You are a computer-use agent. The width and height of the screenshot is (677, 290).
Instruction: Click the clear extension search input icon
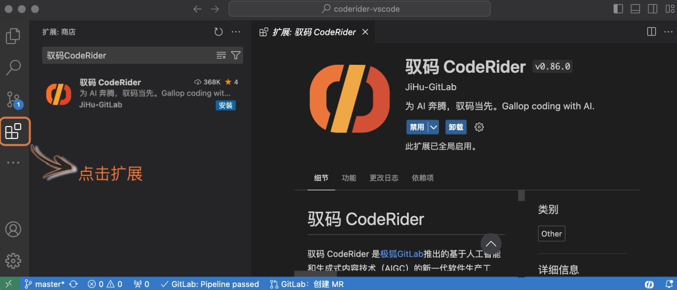tap(221, 55)
